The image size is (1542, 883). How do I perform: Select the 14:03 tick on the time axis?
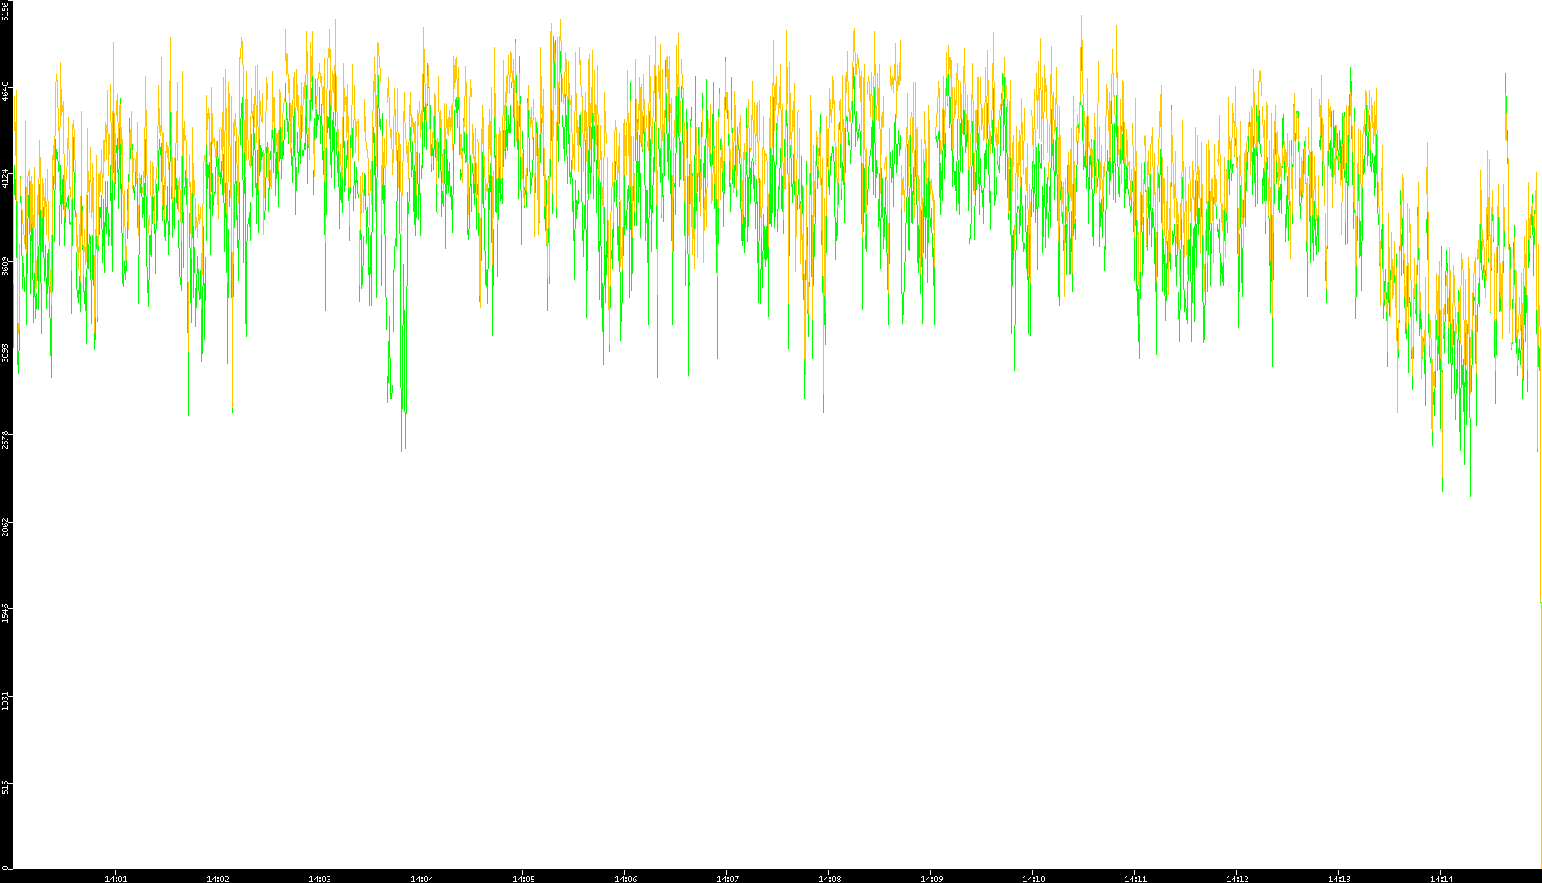click(319, 879)
